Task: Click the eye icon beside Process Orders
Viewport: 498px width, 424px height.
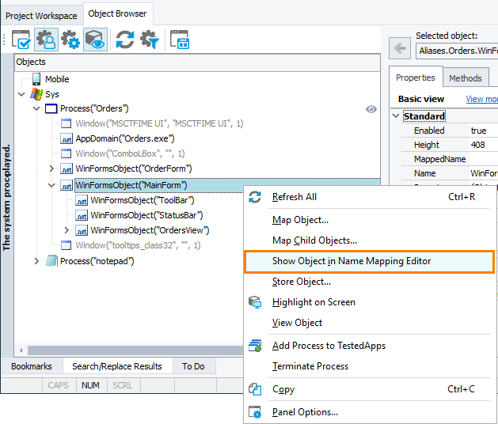Action: pyautogui.click(x=371, y=109)
